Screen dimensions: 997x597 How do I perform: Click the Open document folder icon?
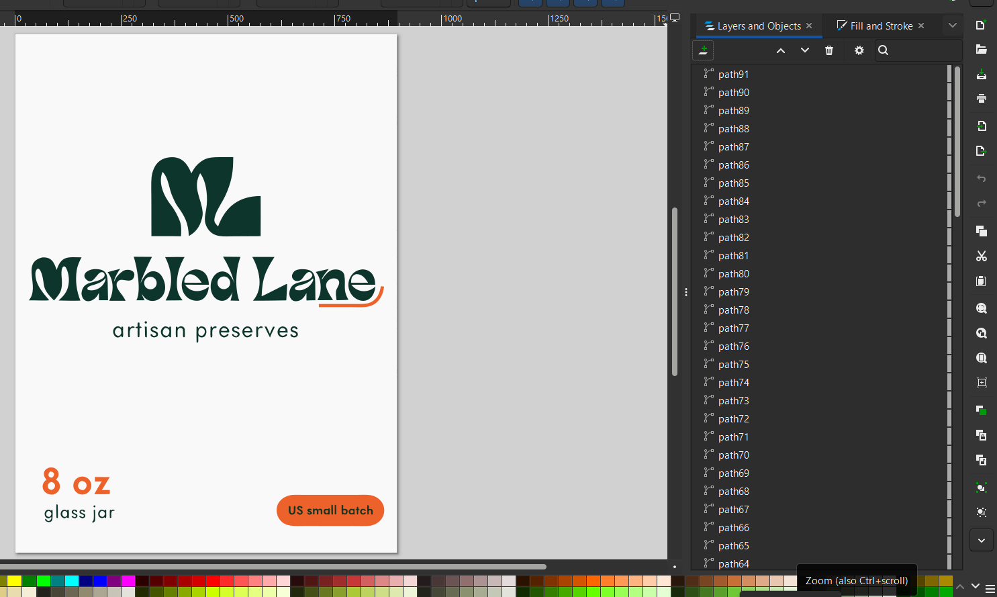pyautogui.click(x=981, y=50)
